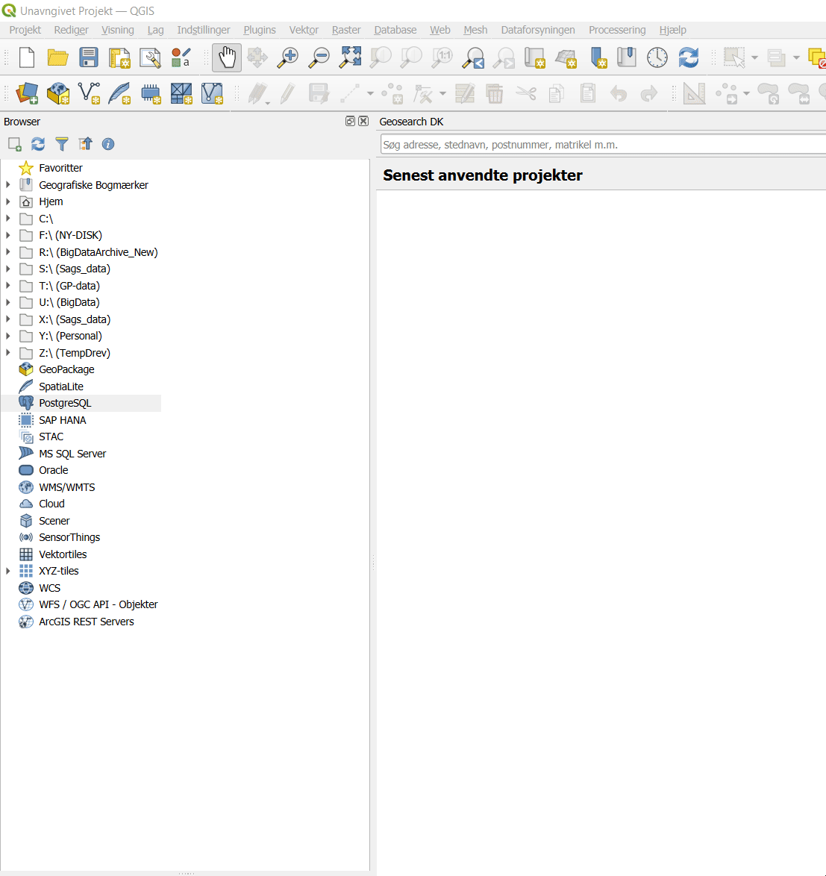Expand Z:\ (TempDrev) drive
The height and width of the screenshot is (876, 826).
[x=7, y=352]
